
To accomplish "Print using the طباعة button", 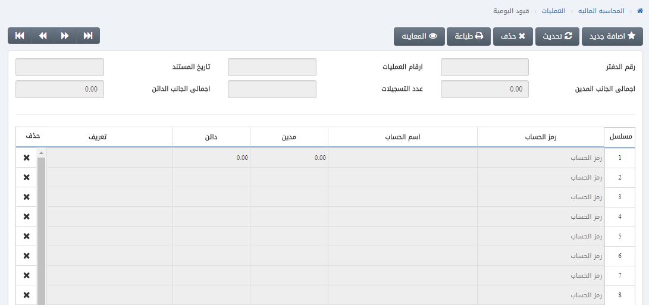I will (469, 37).
